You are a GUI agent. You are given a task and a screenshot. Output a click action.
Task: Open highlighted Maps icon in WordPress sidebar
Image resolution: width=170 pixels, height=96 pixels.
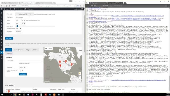click(x=2, y=52)
